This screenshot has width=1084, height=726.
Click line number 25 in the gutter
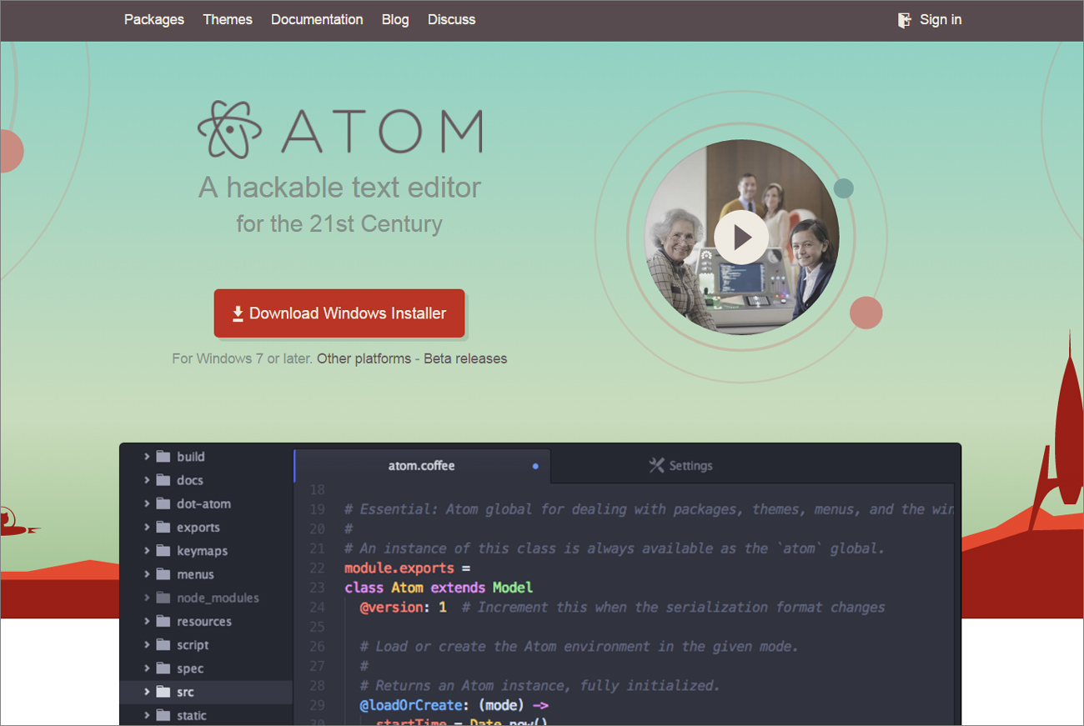pyautogui.click(x=317, y=627)
